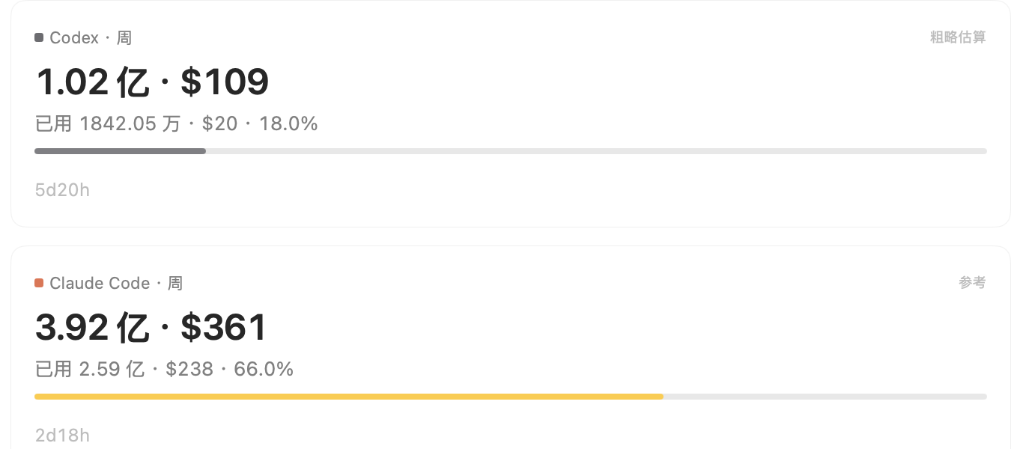
Task: Click the 已用 1842.05 万 usage text
Action: (x=108, y=123)
